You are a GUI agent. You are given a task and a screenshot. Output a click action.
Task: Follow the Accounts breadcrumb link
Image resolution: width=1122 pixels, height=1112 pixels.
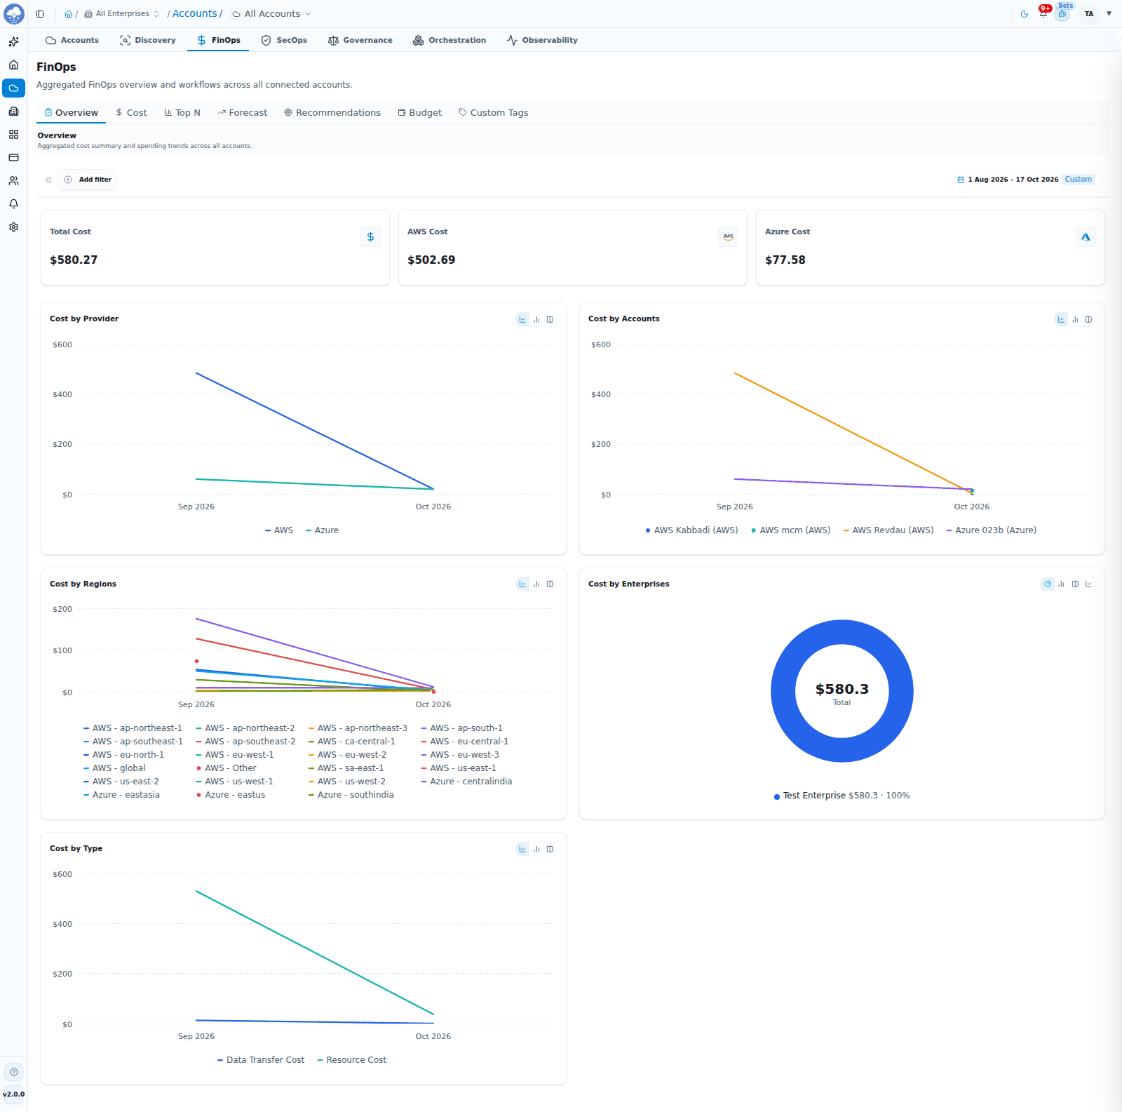pyautogui.click(x=195, y=13)
